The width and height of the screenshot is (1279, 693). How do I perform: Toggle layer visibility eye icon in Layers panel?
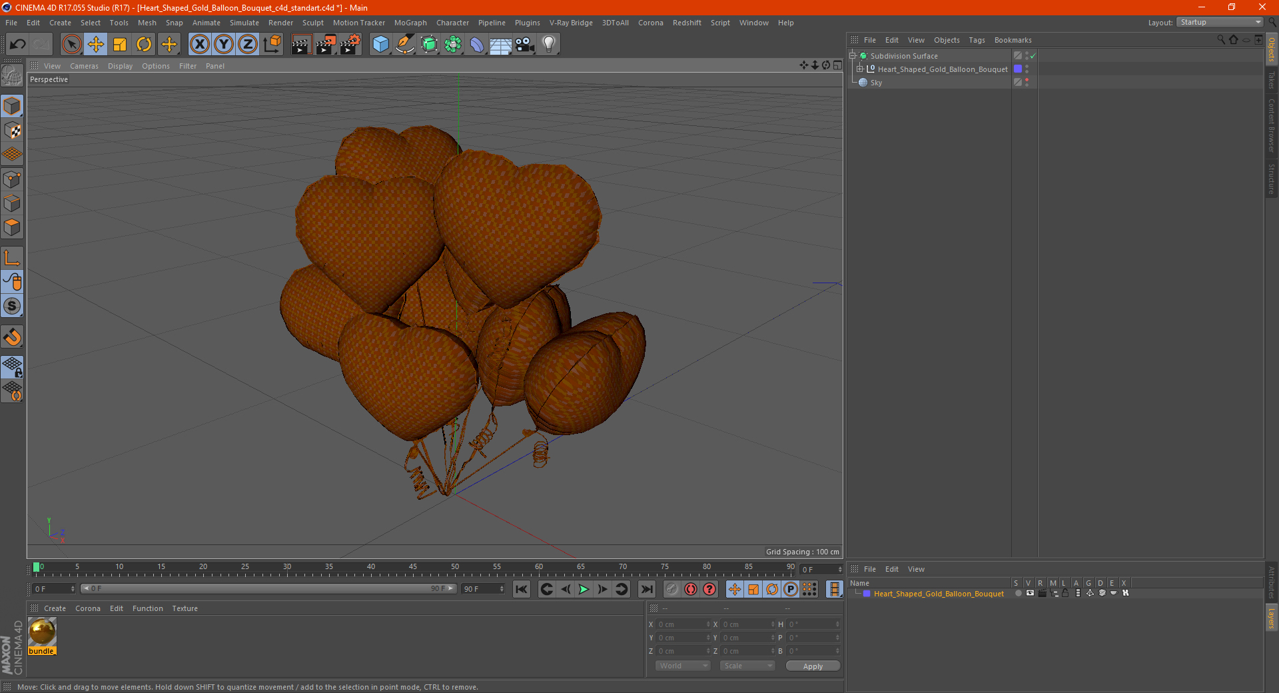click(x=1030, y=593)
